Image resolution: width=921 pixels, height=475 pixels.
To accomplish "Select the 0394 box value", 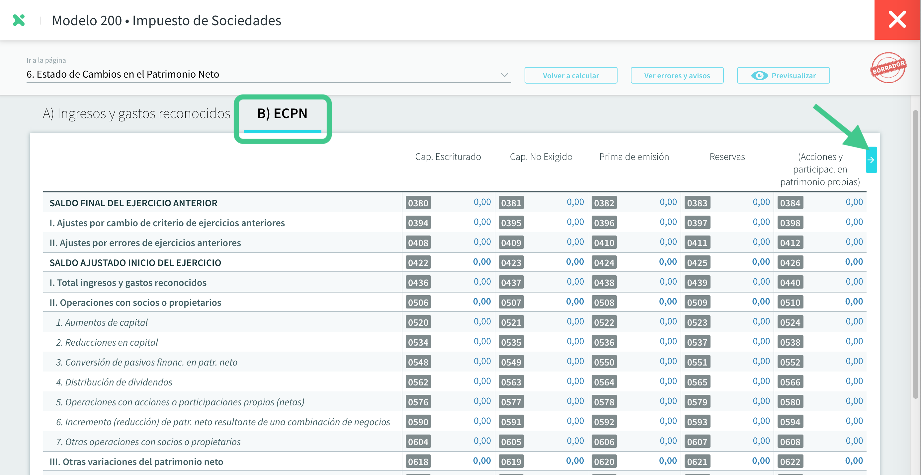I will [x=482, y=222].
